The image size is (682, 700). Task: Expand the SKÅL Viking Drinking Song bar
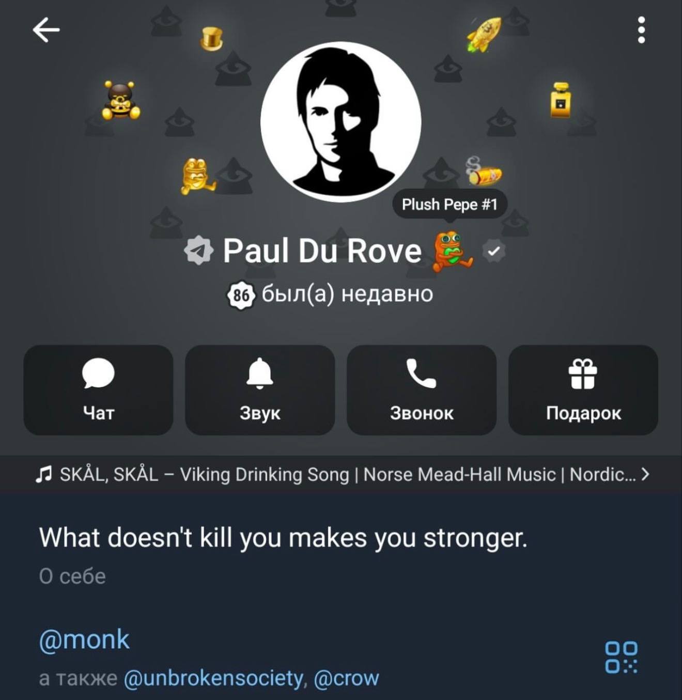[x=341, y=474]
